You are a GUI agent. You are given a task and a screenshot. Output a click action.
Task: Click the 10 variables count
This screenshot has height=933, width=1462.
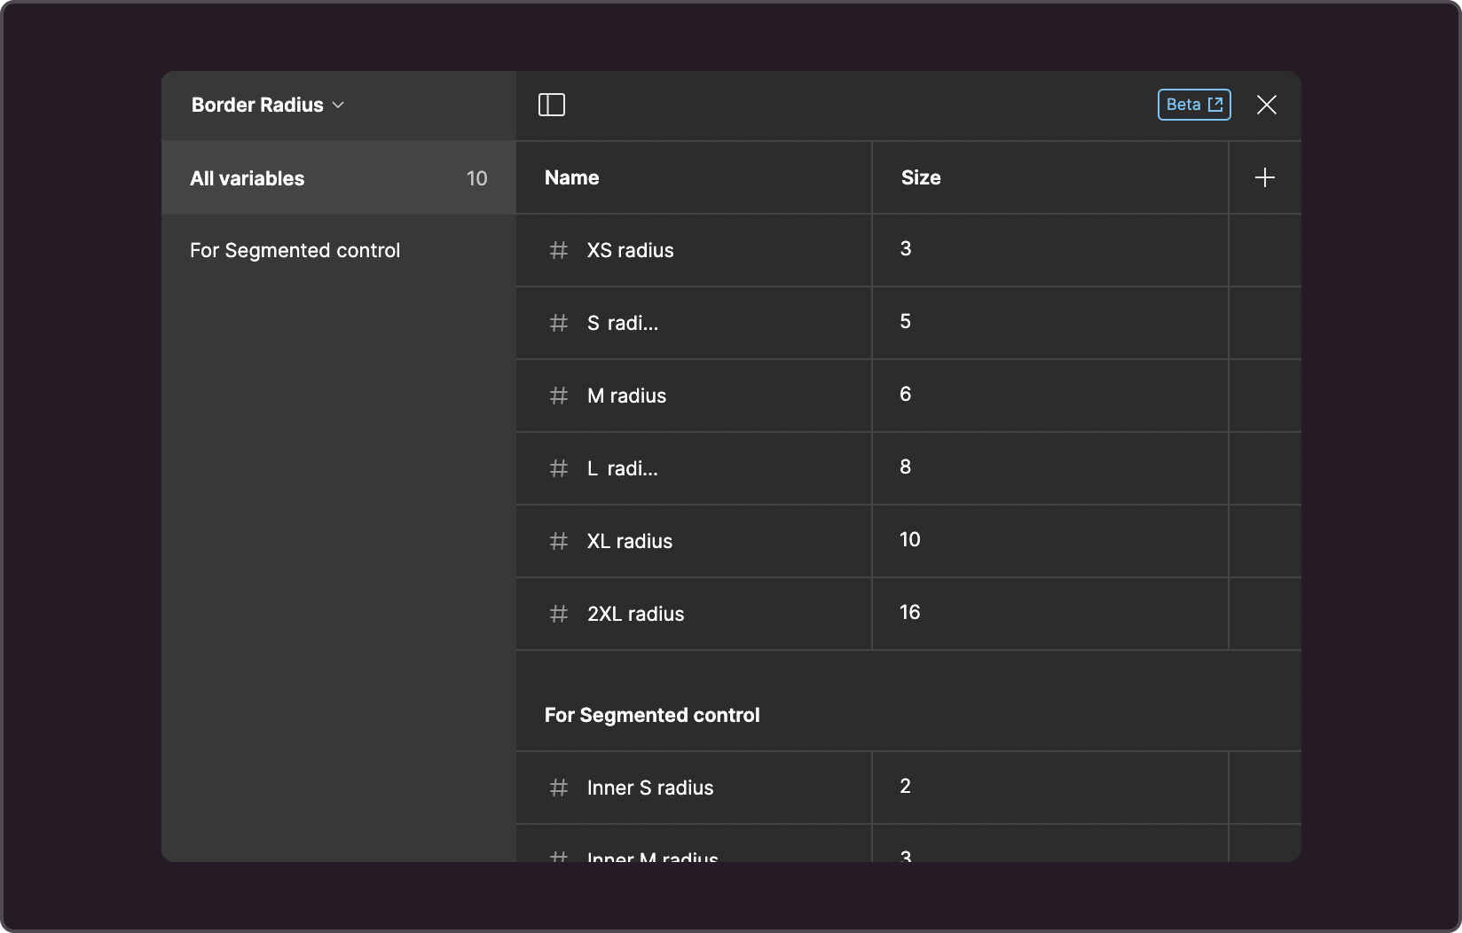click(x=477, y=178)
